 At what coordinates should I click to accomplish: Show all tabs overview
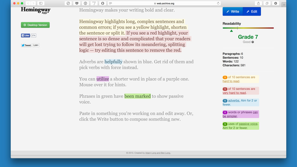point(267,3)
